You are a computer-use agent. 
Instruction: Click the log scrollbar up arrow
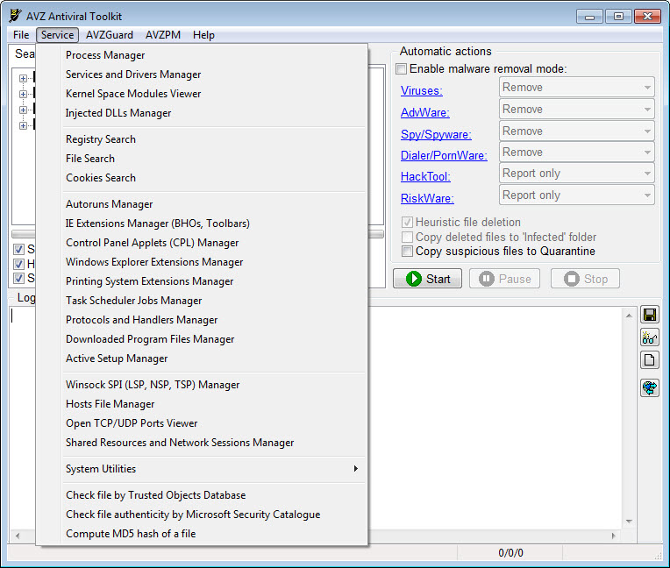click(x=629, y=316)
